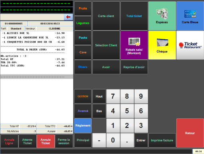Open the Fruits category
Image resolution: width=204 pixels, height=154 pixels.
click(x=83, y=8)
